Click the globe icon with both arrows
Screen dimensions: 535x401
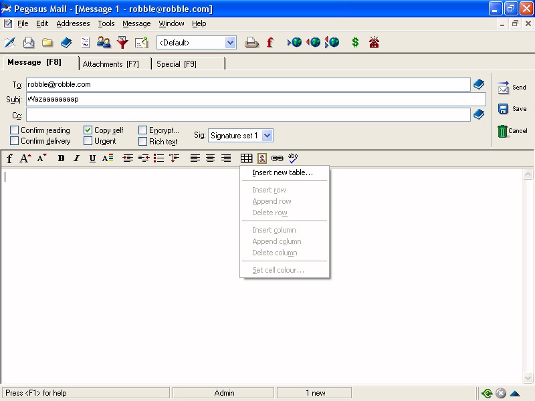[332, 42]
